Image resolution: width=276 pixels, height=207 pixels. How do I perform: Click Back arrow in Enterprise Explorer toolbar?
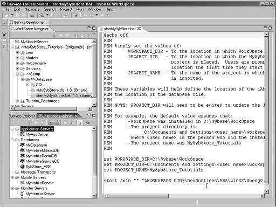[x=36, y=123]
